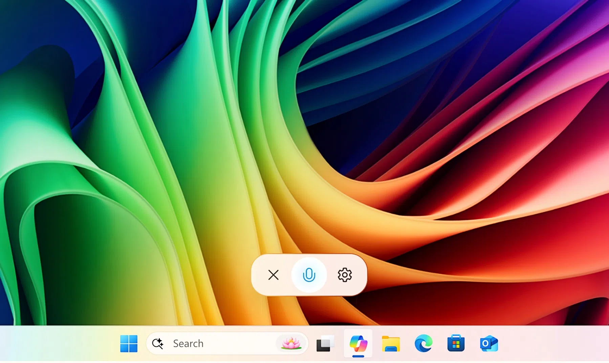The width and height of the screenshot is (609, 363).
Task: Click the search magnifier sparkle icon
Action: pyautogui.click(x=157, y=343)
